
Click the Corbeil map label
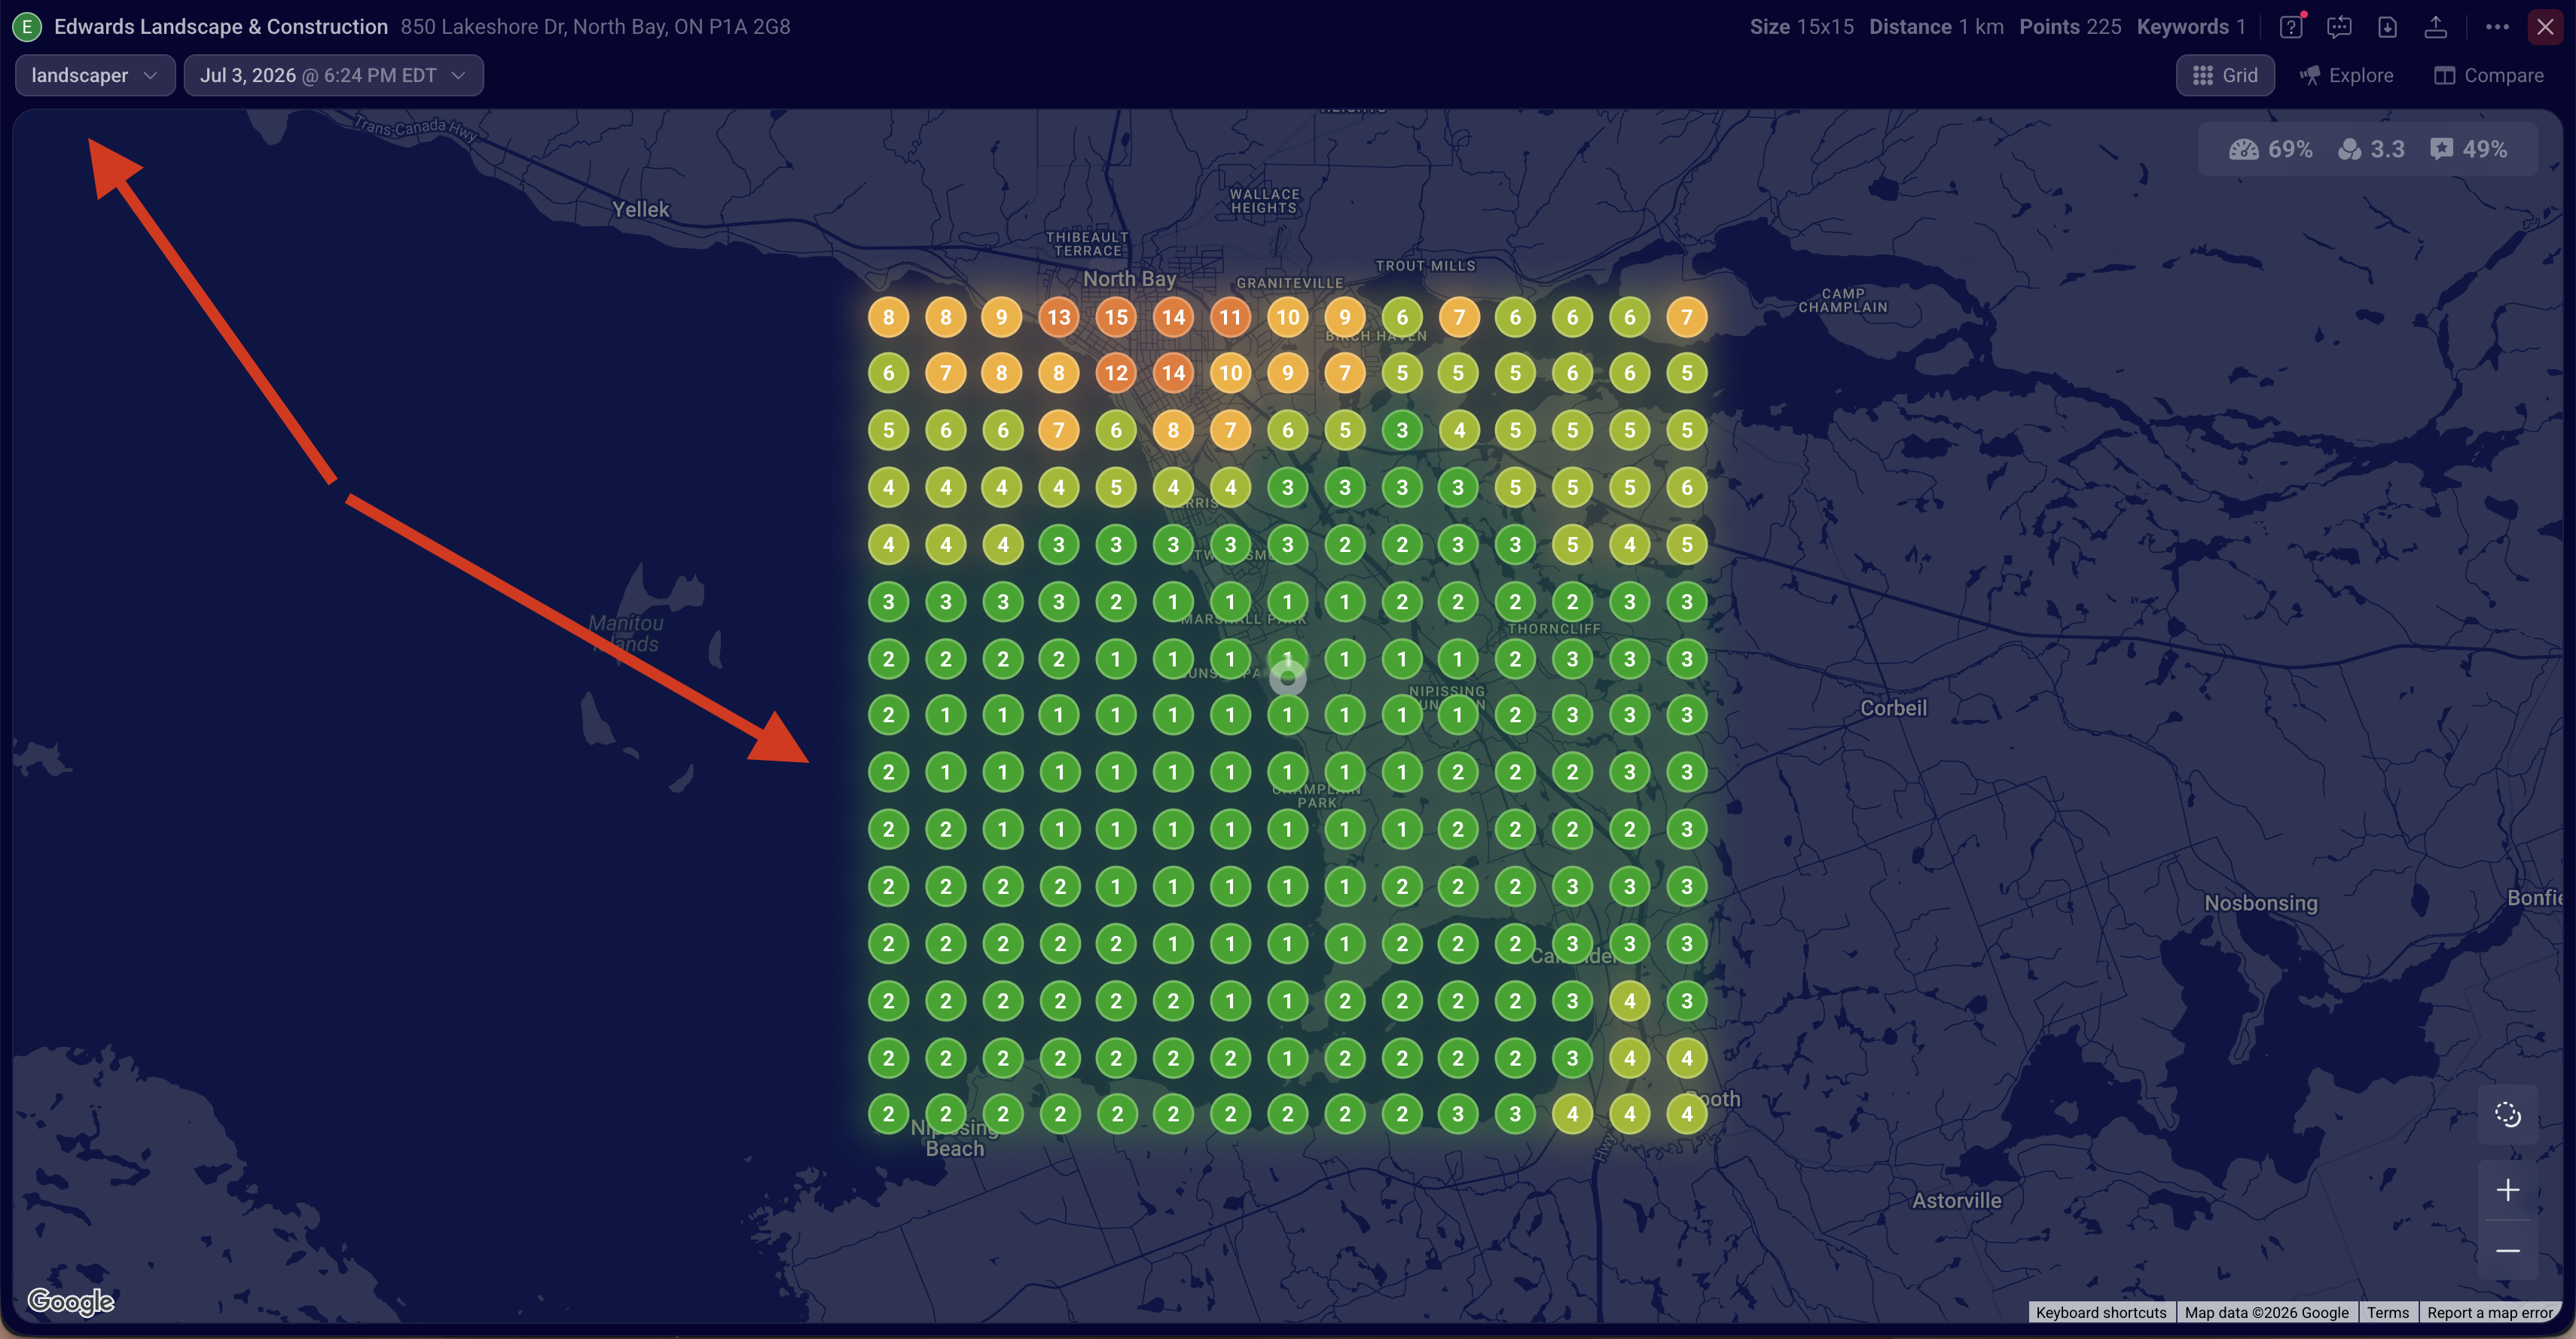[x=1893, y=708]
